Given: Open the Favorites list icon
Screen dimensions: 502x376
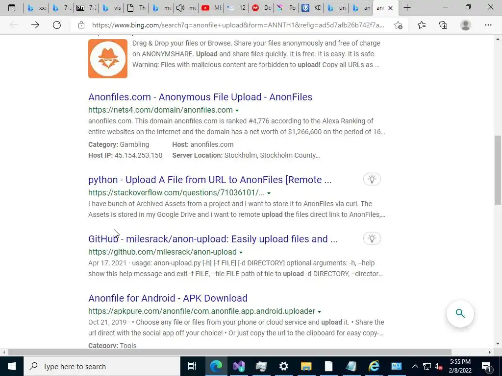Looking at the screenshot, I should [x=422, y=25].
